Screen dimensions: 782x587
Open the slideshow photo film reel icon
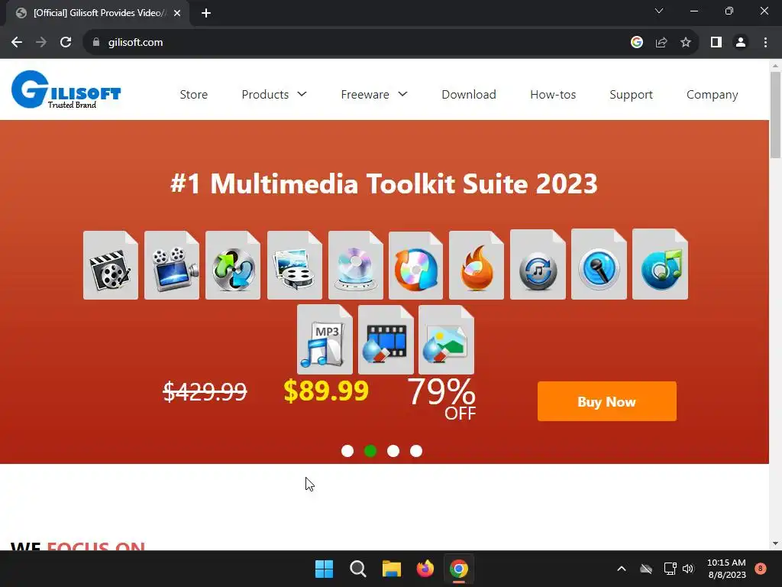[x=294, y=265]
